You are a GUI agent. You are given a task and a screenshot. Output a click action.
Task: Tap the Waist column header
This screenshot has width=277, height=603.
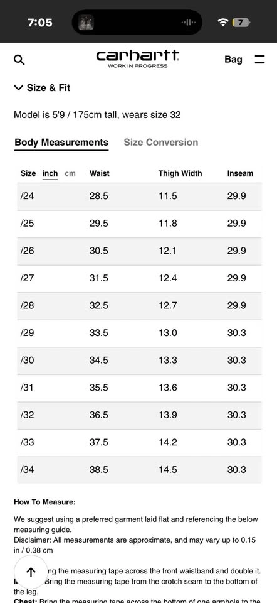(100, 173)
